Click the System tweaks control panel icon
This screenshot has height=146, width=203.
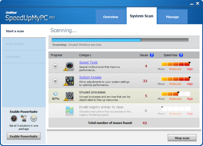coord(69,81)
